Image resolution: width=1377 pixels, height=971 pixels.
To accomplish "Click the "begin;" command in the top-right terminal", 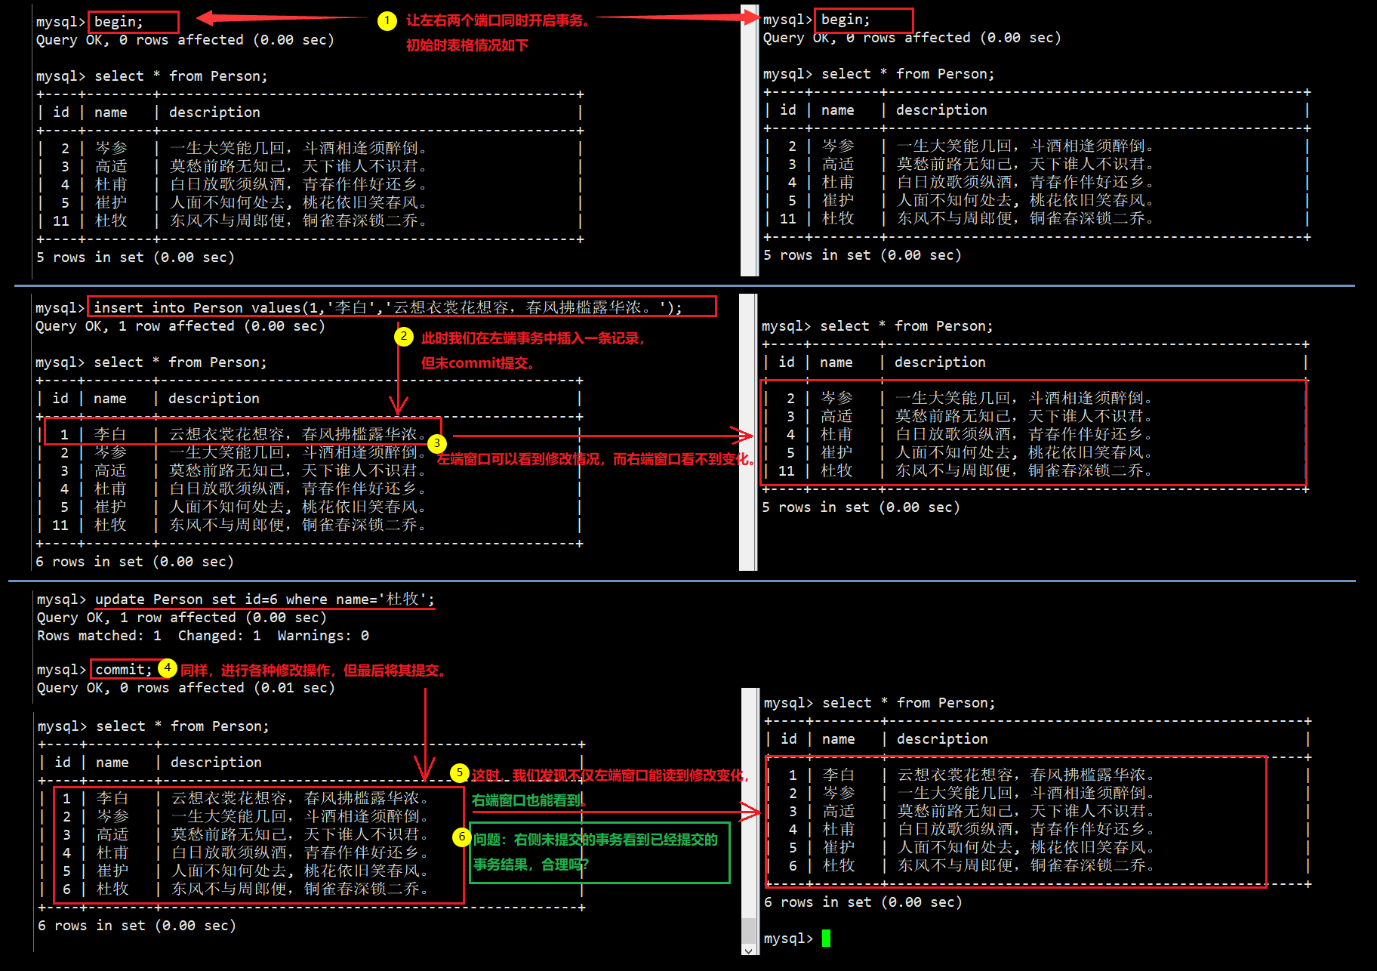I will (x=846, y=20).
